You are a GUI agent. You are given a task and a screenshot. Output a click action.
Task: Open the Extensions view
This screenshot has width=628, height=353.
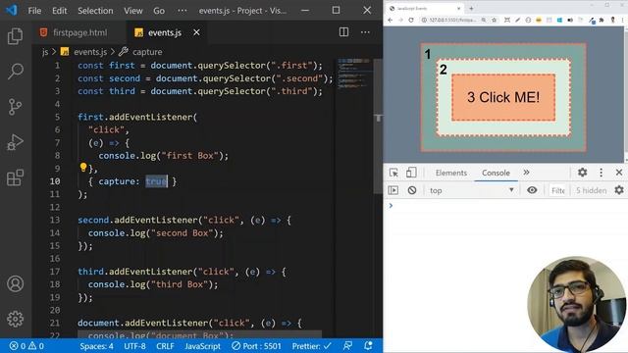(x=16, y=177)
